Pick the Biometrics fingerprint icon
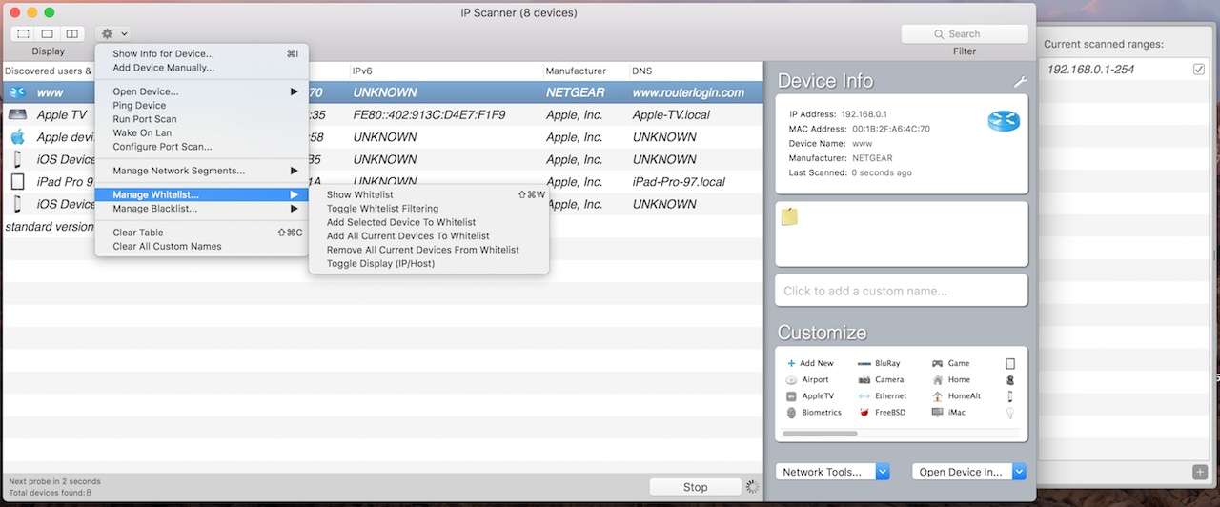 pyautogui.click(x=791, y=412)
